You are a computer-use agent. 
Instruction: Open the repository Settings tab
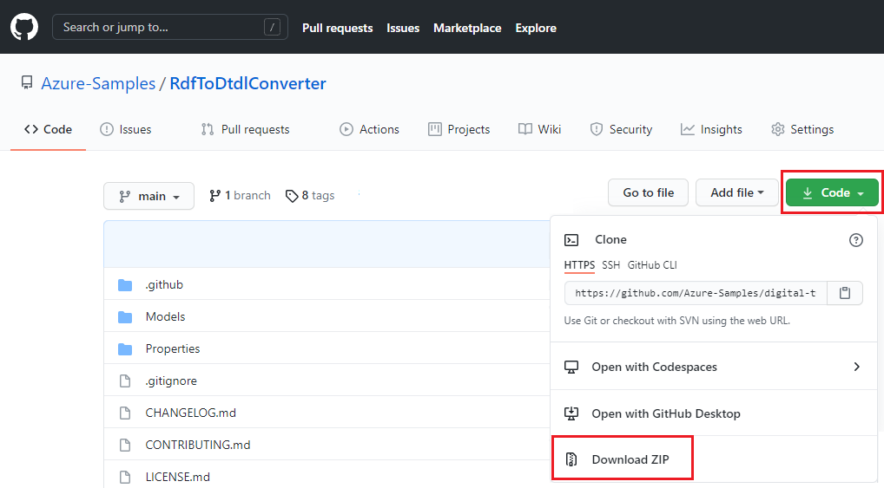(802, 129)
